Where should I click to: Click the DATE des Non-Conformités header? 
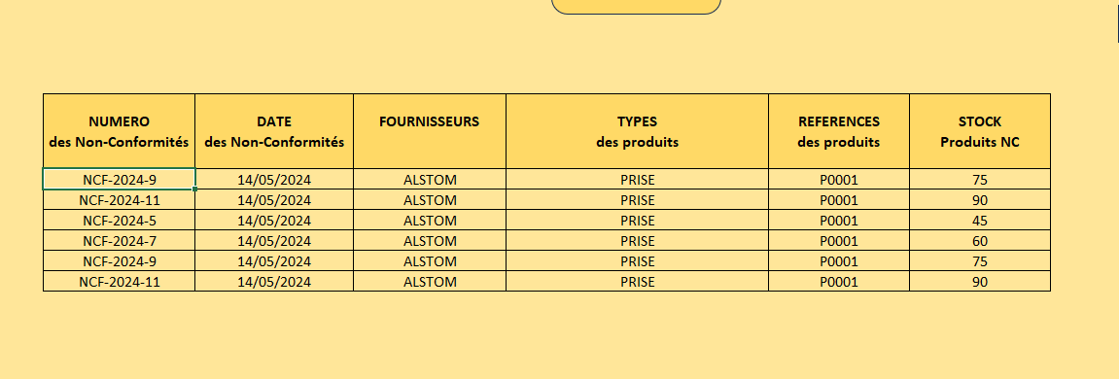[x=274, y=131]
